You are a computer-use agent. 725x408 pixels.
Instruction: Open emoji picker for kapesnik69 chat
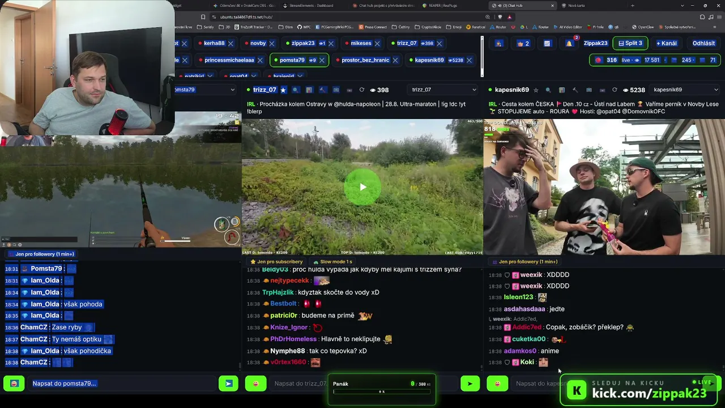pyautogui.click(x=497, y=384)
